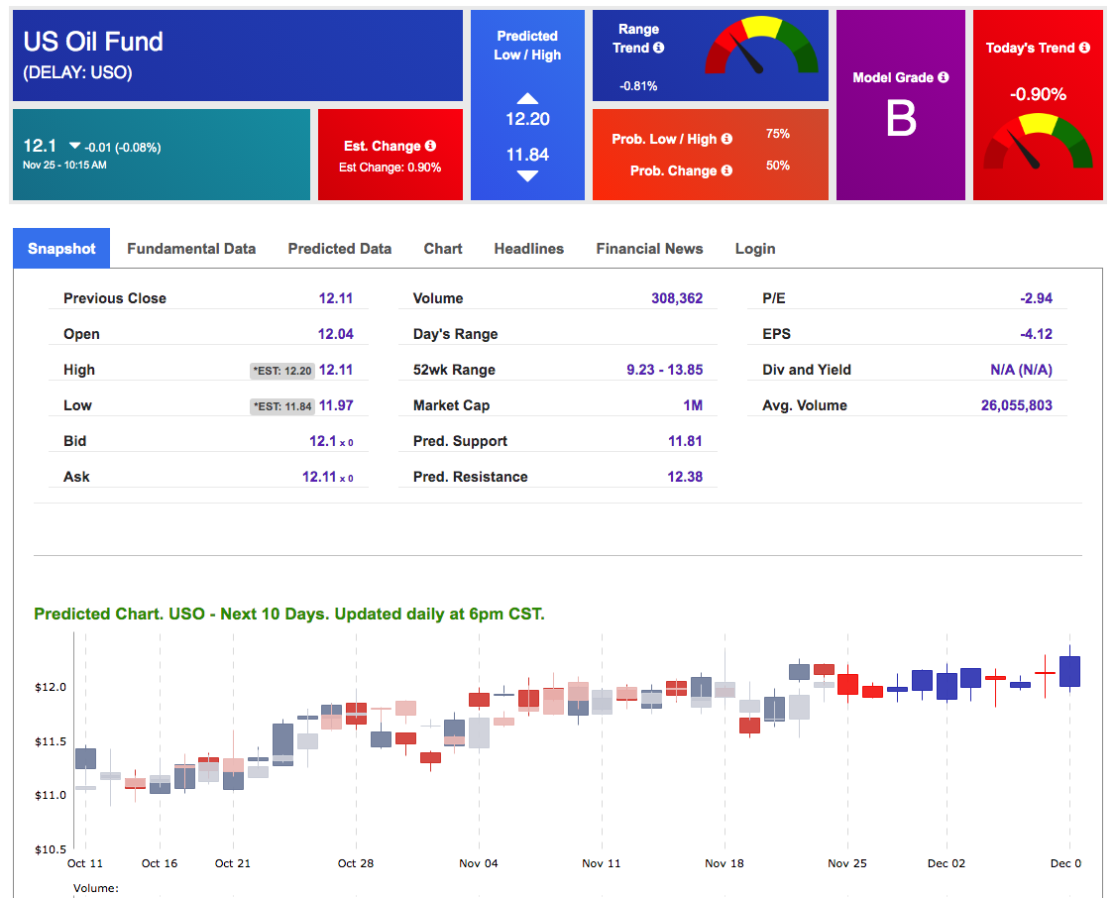Click the *EST: 12.20 badge in High row
This screenshot has height=898, width=1115.
(282, 371)
